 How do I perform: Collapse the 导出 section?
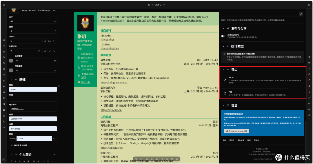(x=223, y=70)
